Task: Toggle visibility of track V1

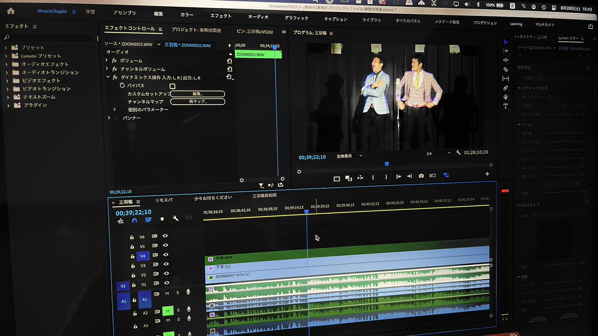Action: click(x=166, y=284)
